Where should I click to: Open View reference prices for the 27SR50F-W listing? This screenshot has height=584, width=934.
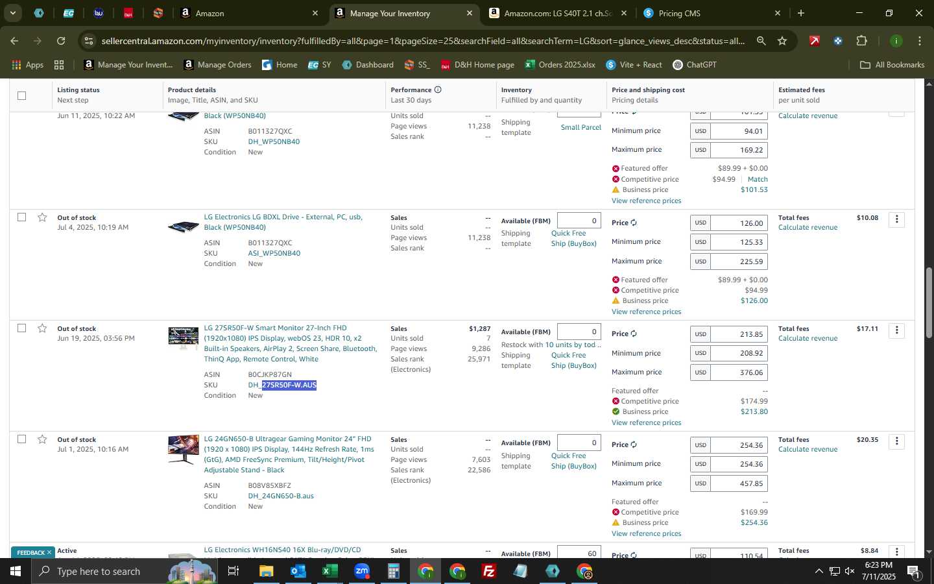click(646, 422)
